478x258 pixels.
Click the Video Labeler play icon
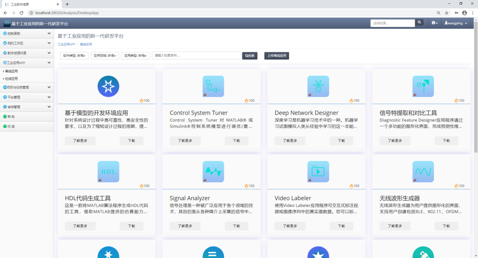pos(318,172)
